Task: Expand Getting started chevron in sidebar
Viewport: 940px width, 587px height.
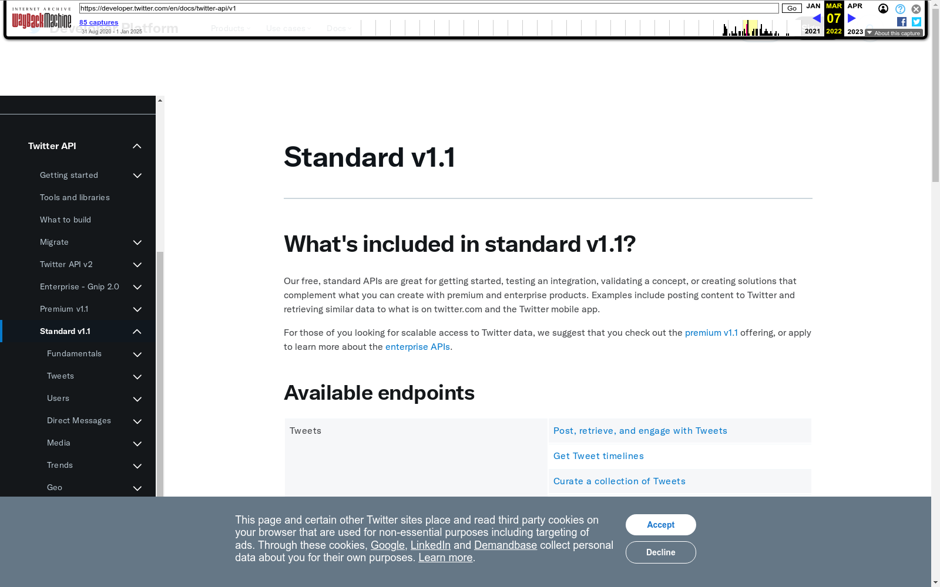Action: [137, 176]
